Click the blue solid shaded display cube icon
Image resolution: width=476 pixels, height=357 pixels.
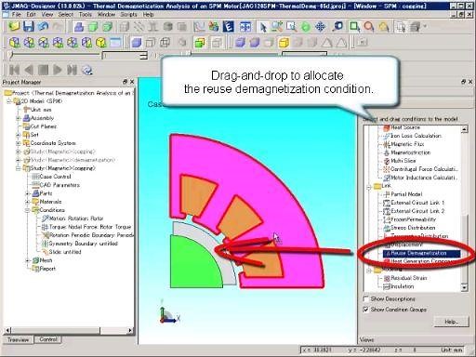[136, 43]
